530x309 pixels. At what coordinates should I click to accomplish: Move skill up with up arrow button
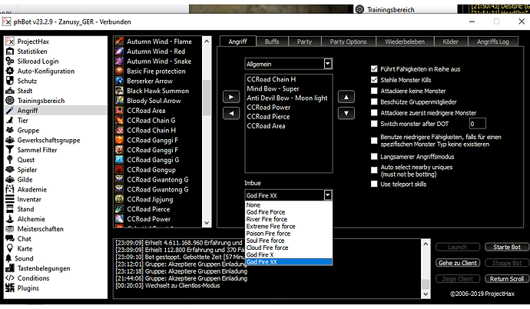click(346, 97)
